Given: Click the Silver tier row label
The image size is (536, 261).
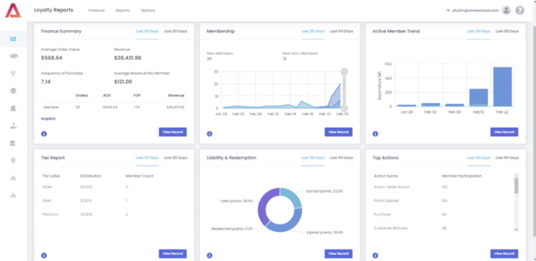Looking at the screenshot, I should (47, 187).
